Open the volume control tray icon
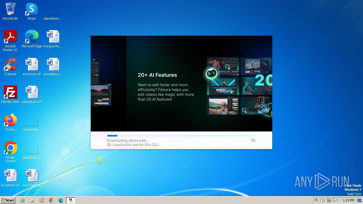Screen dimensions: 363x204 (322, 200)
